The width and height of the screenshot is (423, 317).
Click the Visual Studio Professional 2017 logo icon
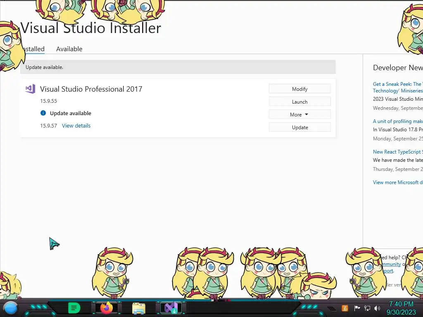[x=30, y=89]
